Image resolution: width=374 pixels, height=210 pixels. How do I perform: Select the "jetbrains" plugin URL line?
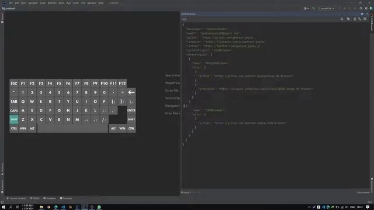coord(256,89)
